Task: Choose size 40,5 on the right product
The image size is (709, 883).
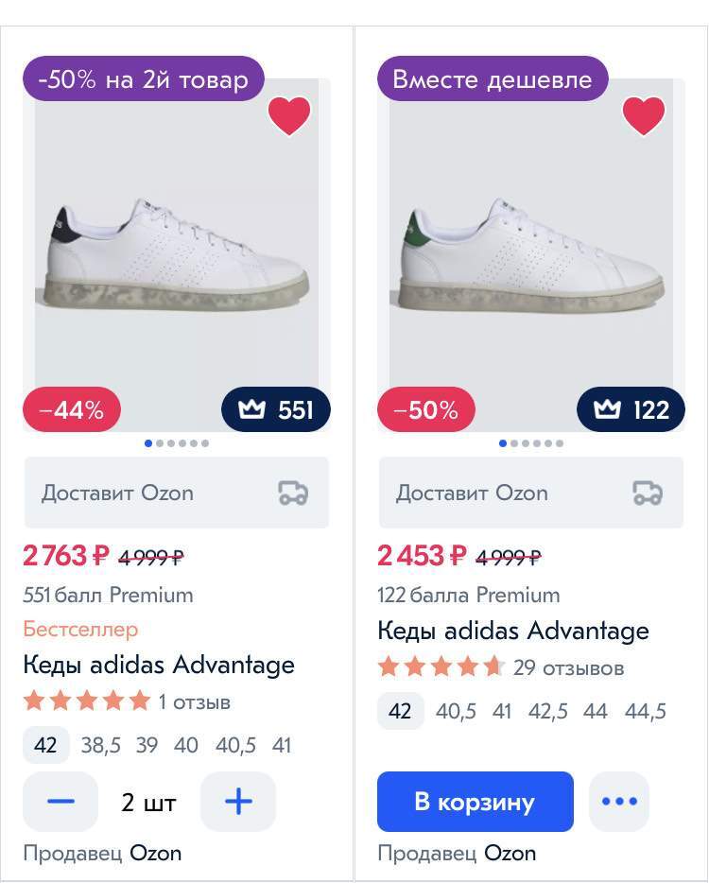Action: [456, 711]
